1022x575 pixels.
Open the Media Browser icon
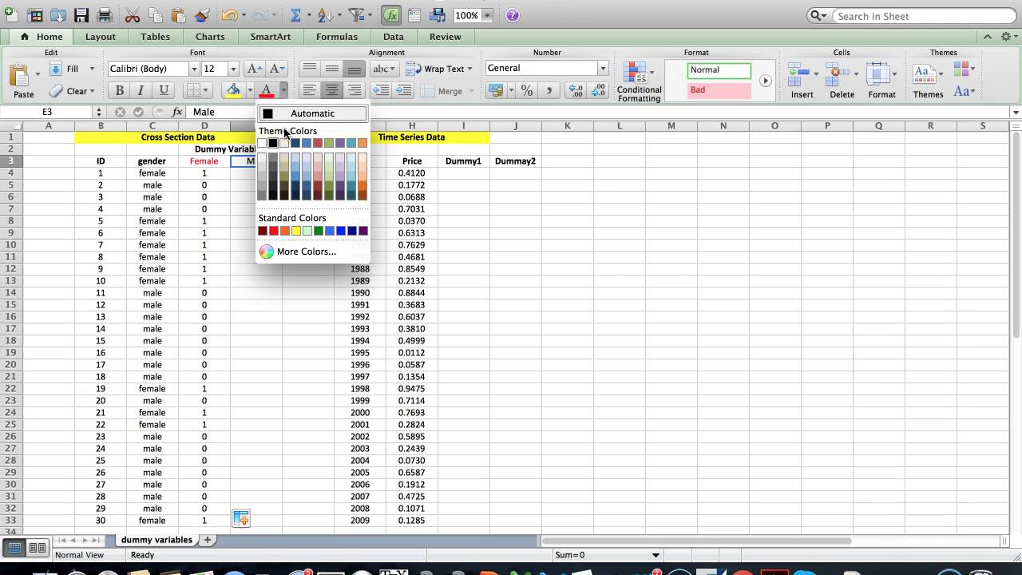coord(437,15)
